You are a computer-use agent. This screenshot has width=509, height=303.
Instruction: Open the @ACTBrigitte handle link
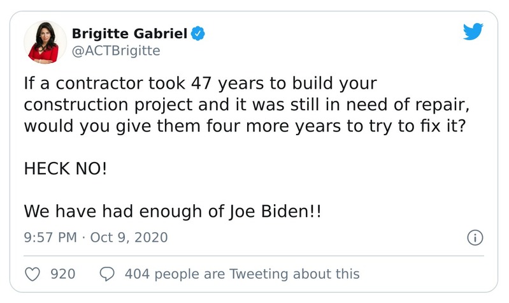pyautogui.click(x=115, y=50)
